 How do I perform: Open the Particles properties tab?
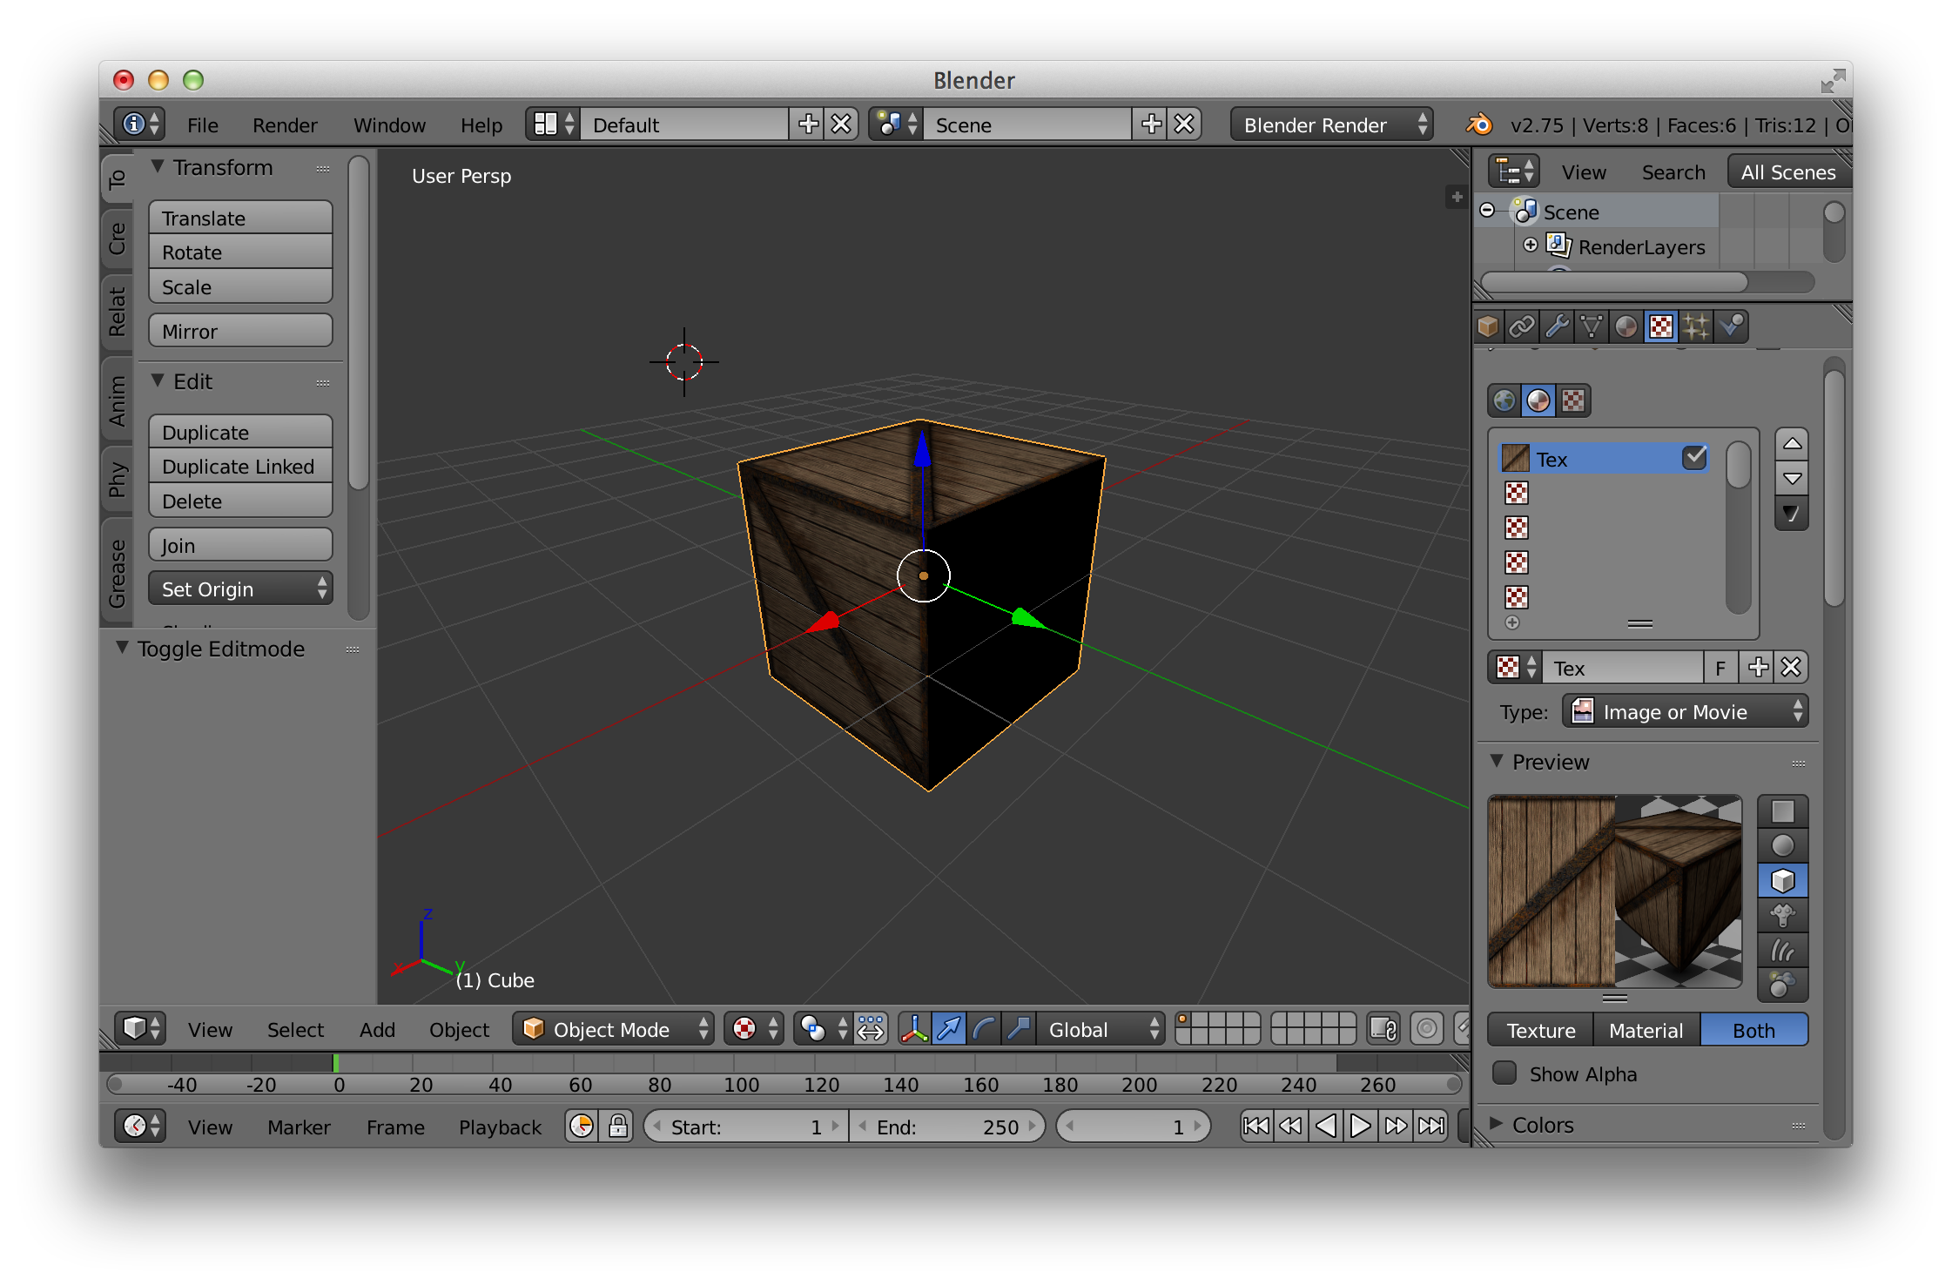click(x=1696, y=326)
